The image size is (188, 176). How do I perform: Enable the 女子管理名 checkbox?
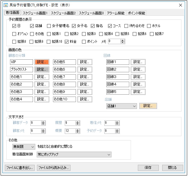[49, 26]
